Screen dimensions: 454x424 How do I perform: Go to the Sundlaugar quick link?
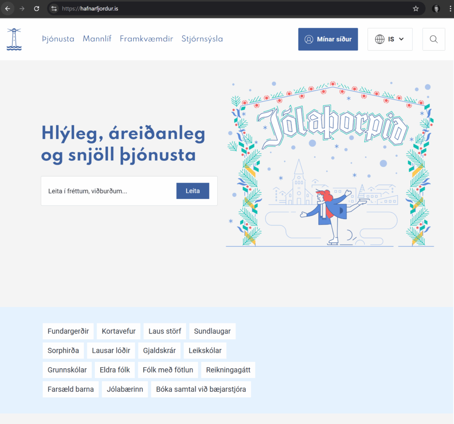[x=212, y=331]
